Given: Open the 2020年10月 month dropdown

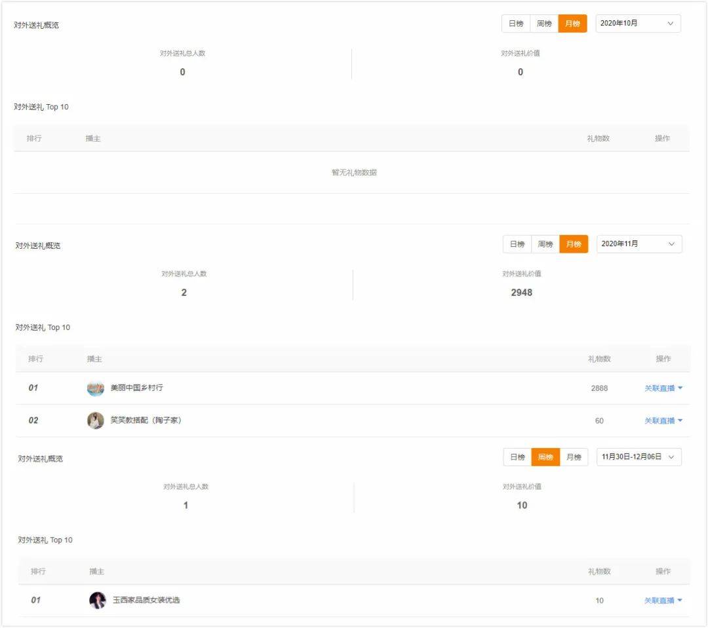Looking at the screenshot, I should pos(638,24).
